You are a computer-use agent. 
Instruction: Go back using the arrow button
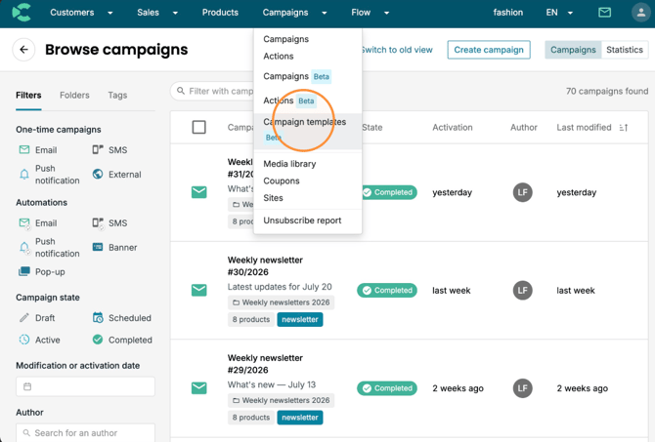click(23, 50)
